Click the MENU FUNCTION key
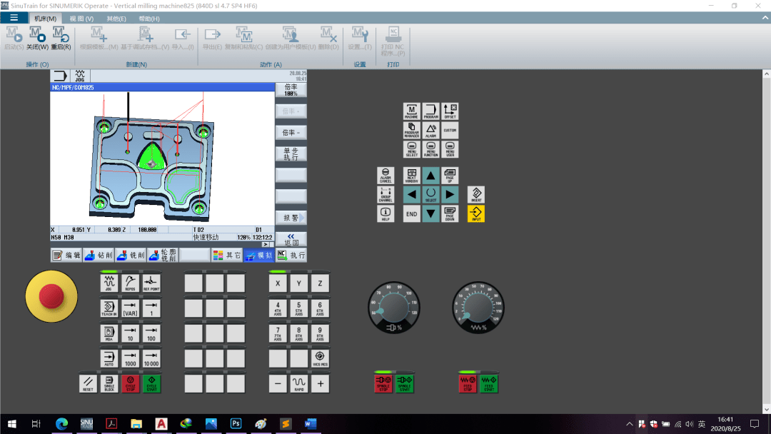The image size is (771, 434). click(x=430, y=149)
